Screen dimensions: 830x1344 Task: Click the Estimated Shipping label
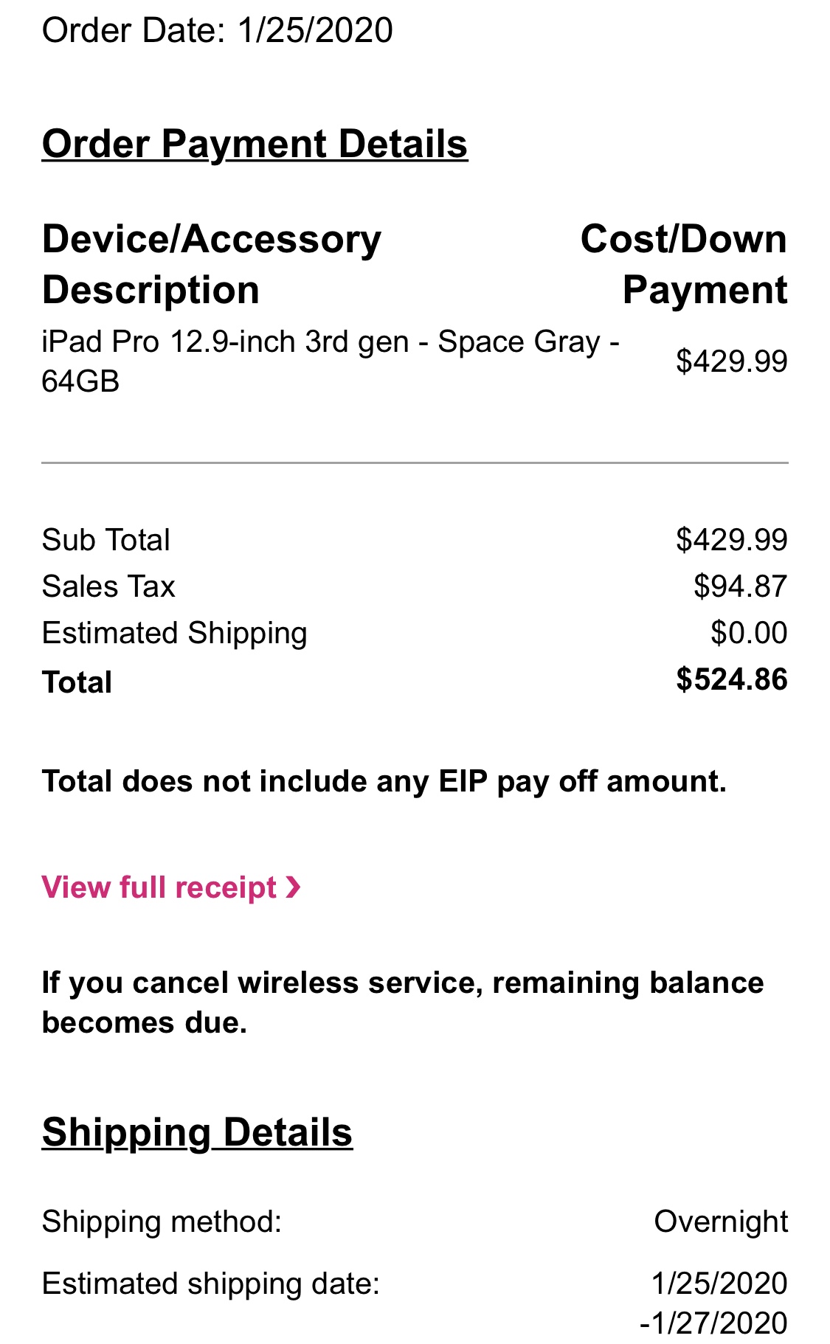tap(174, 634)
